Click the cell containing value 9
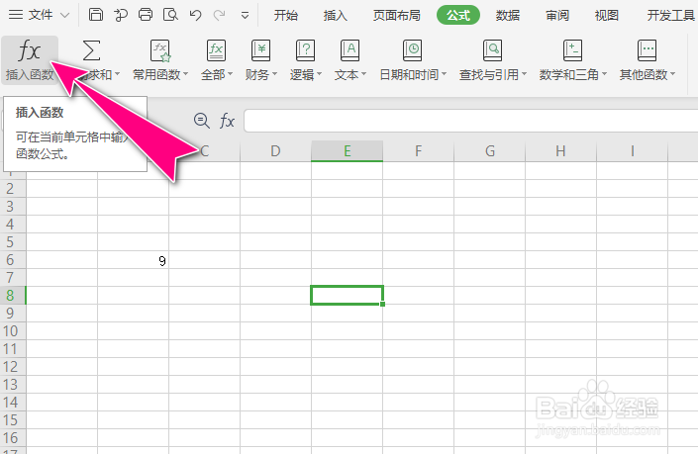 click(133, 260)
